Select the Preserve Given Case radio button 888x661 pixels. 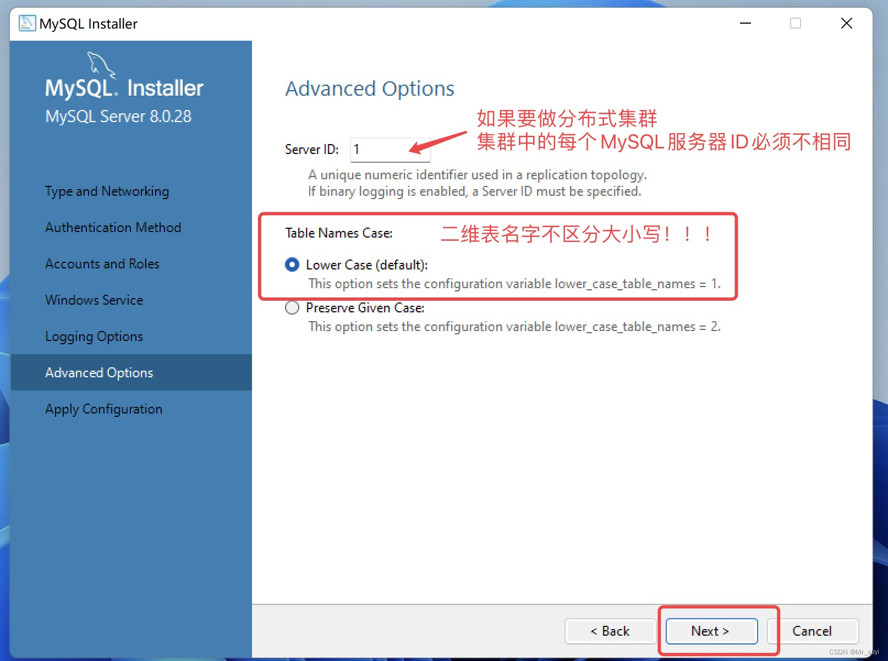coord(292,307)
